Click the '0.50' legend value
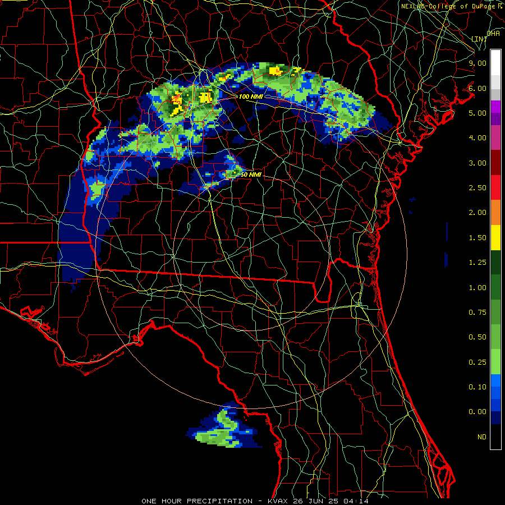Viewport: 505px width, 505px height. pyautogui.click(x=478, y=337)
